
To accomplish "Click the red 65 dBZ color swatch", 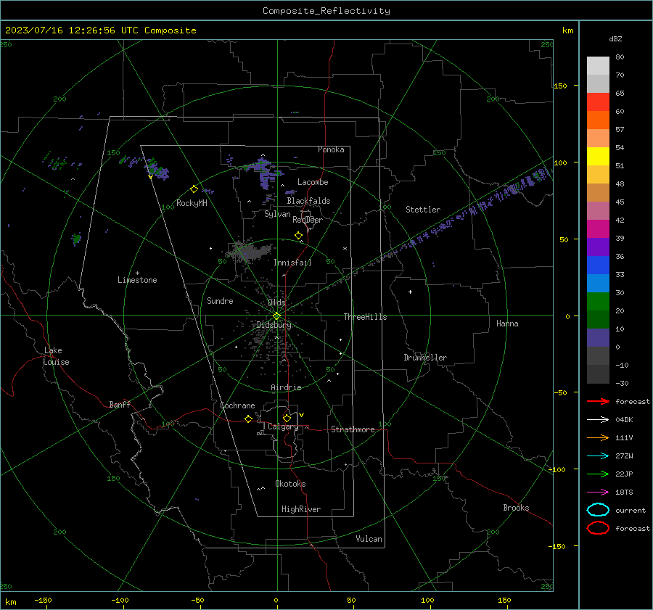I will click(x=598, y=102).
